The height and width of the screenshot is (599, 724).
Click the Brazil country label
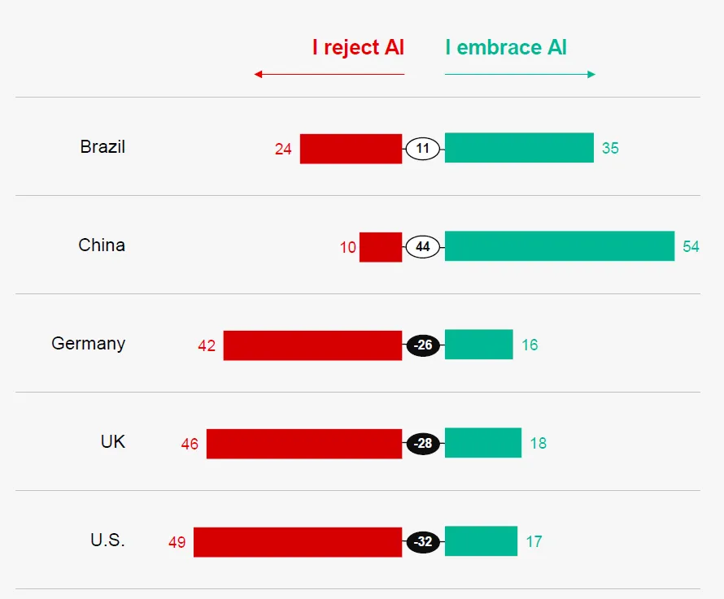[x=102, y=147]
